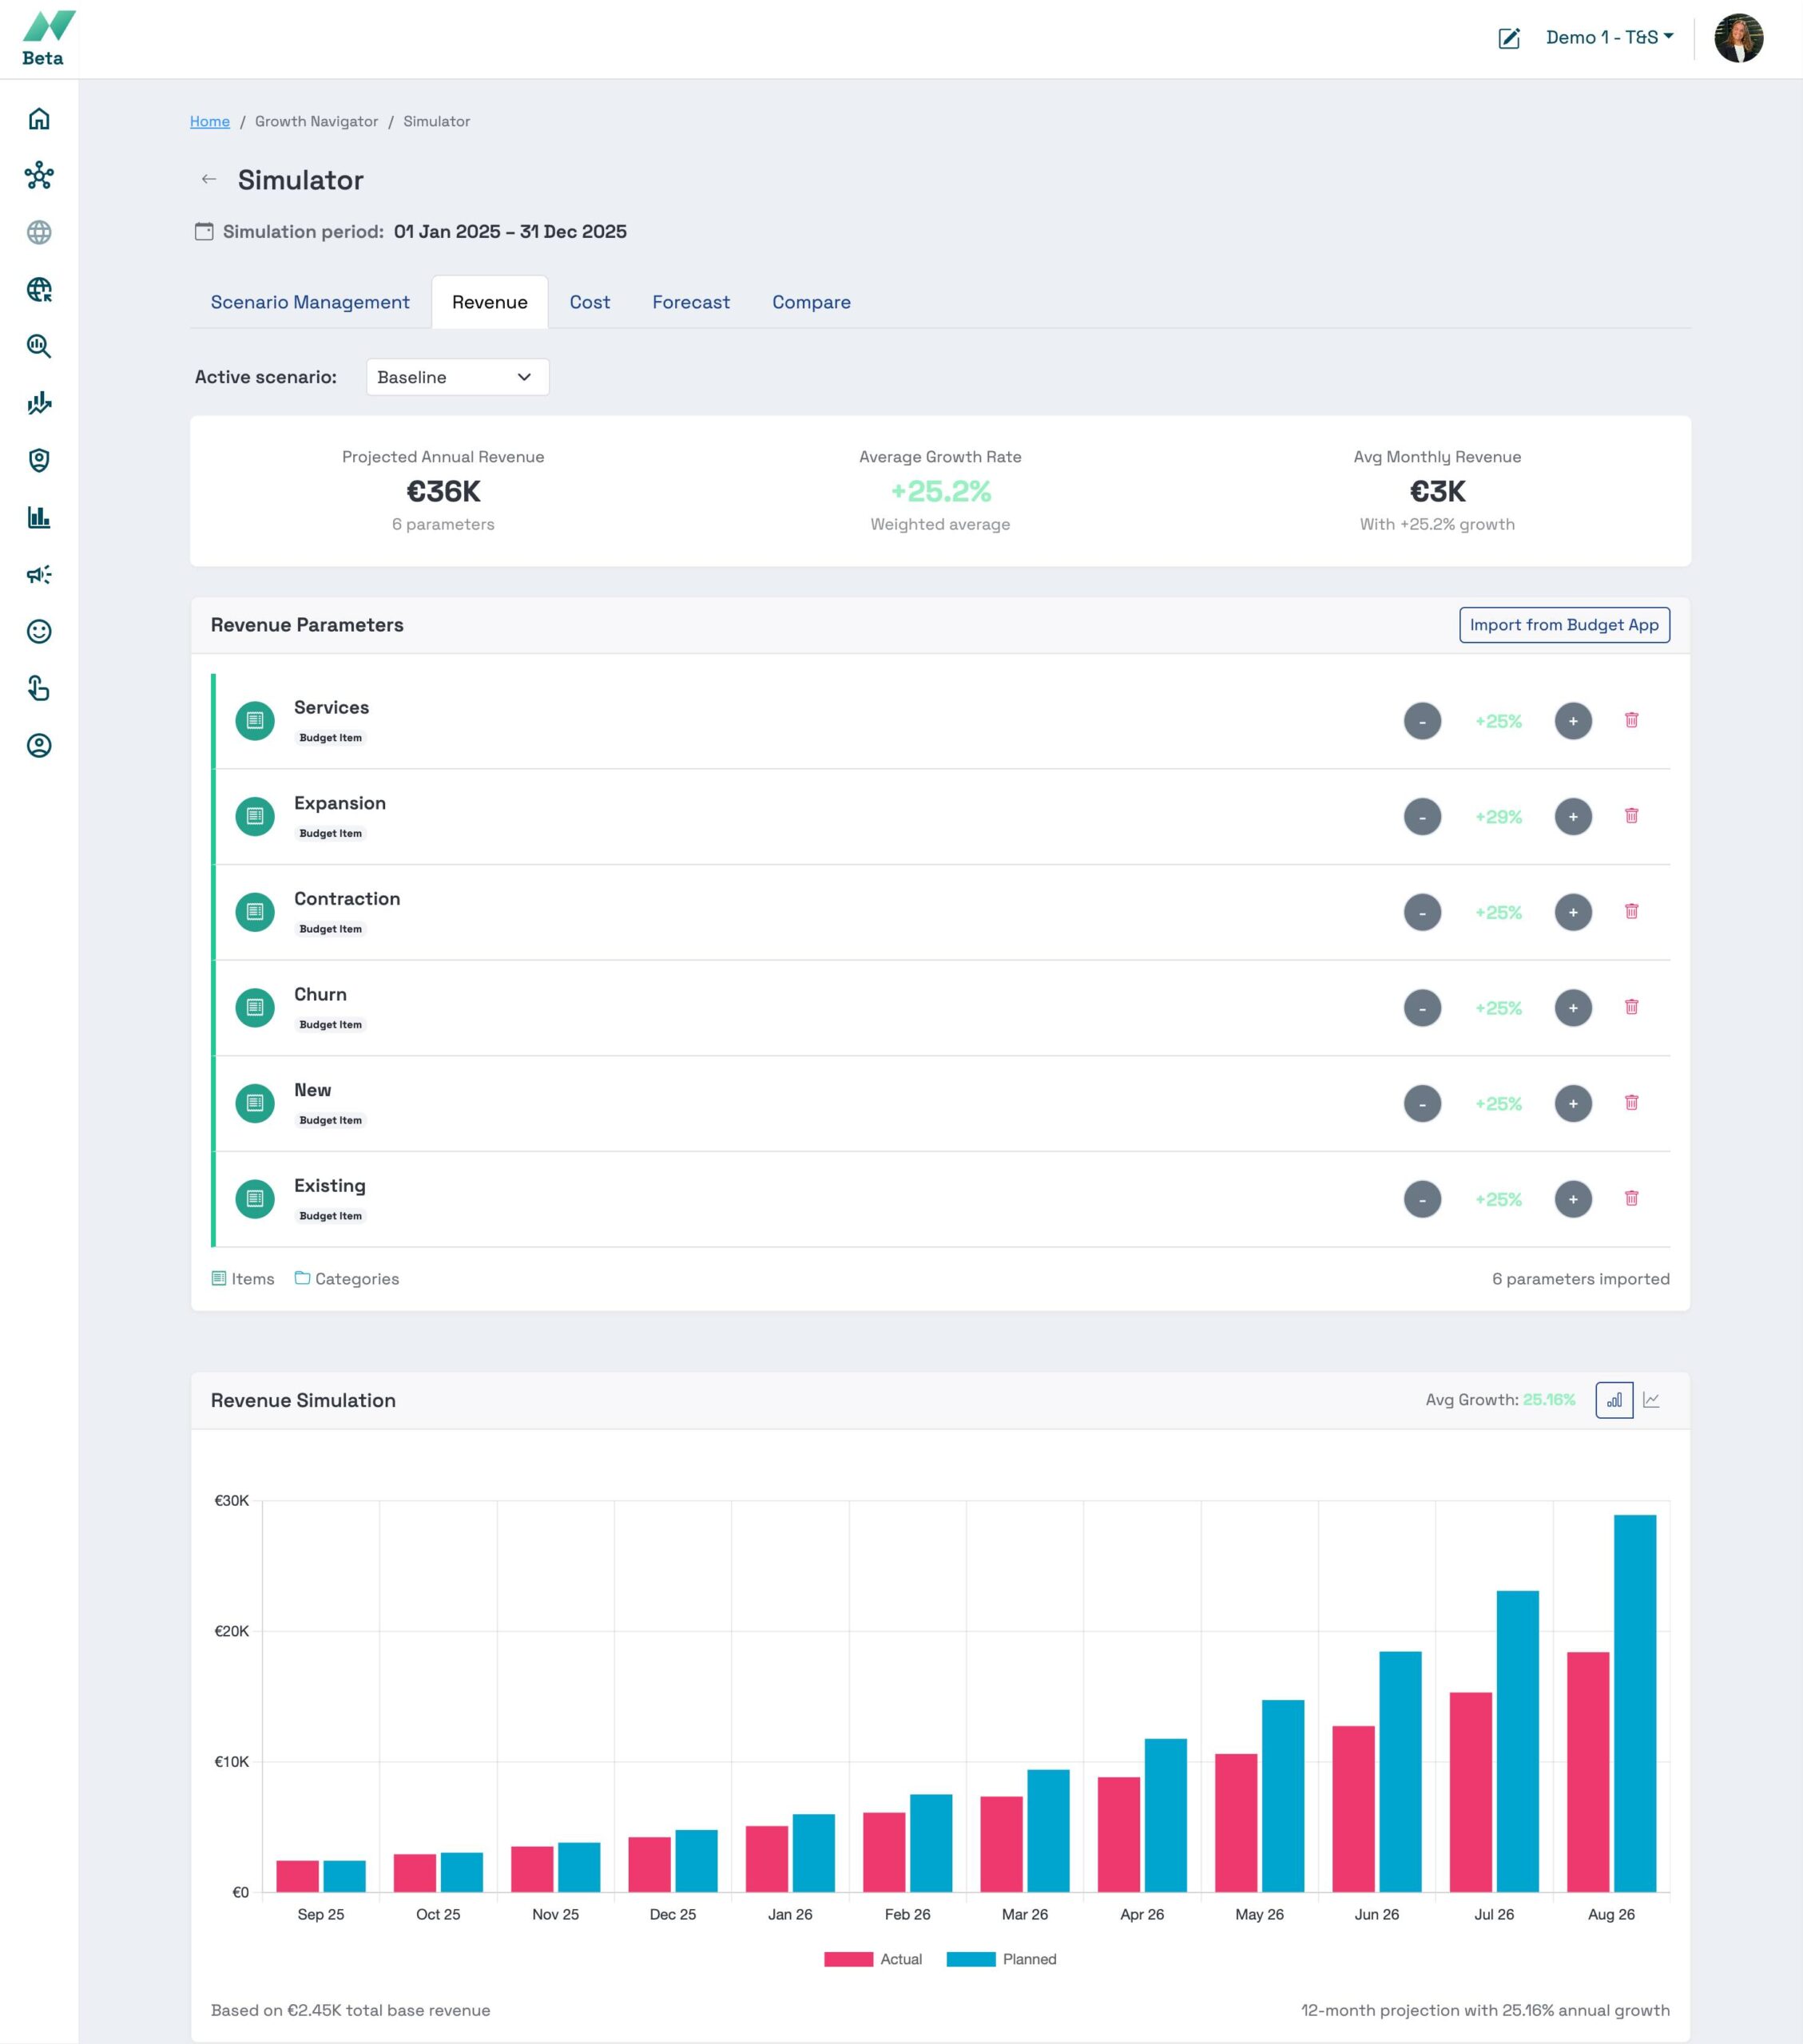The width and height of the screenshot is (1803, 2044).
Task: Click the megaphone marketing sidebar icon
Action: (39, 574)
